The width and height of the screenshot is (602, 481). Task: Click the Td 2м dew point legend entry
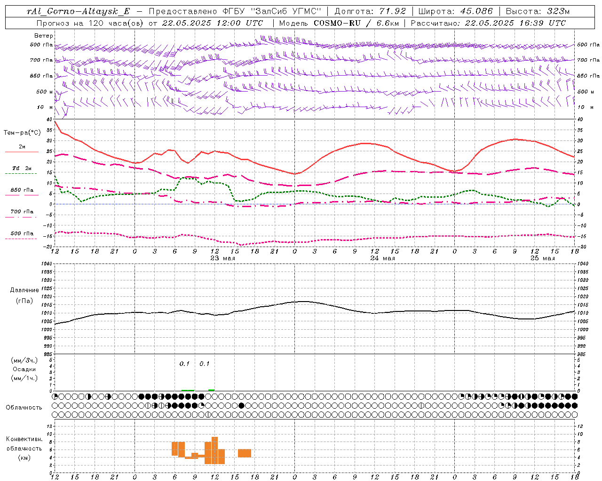[22, 168]
